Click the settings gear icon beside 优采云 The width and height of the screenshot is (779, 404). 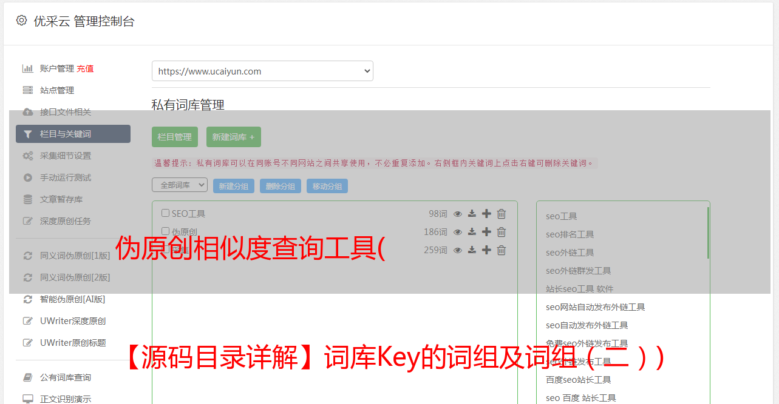[x=22, y=21]
